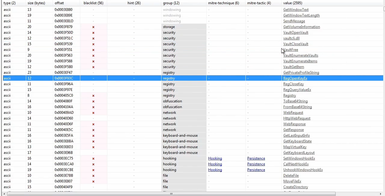This screenshot has width=385, height=196.
Task: Select the storage group cell
Action: click(x=184, y=27)
